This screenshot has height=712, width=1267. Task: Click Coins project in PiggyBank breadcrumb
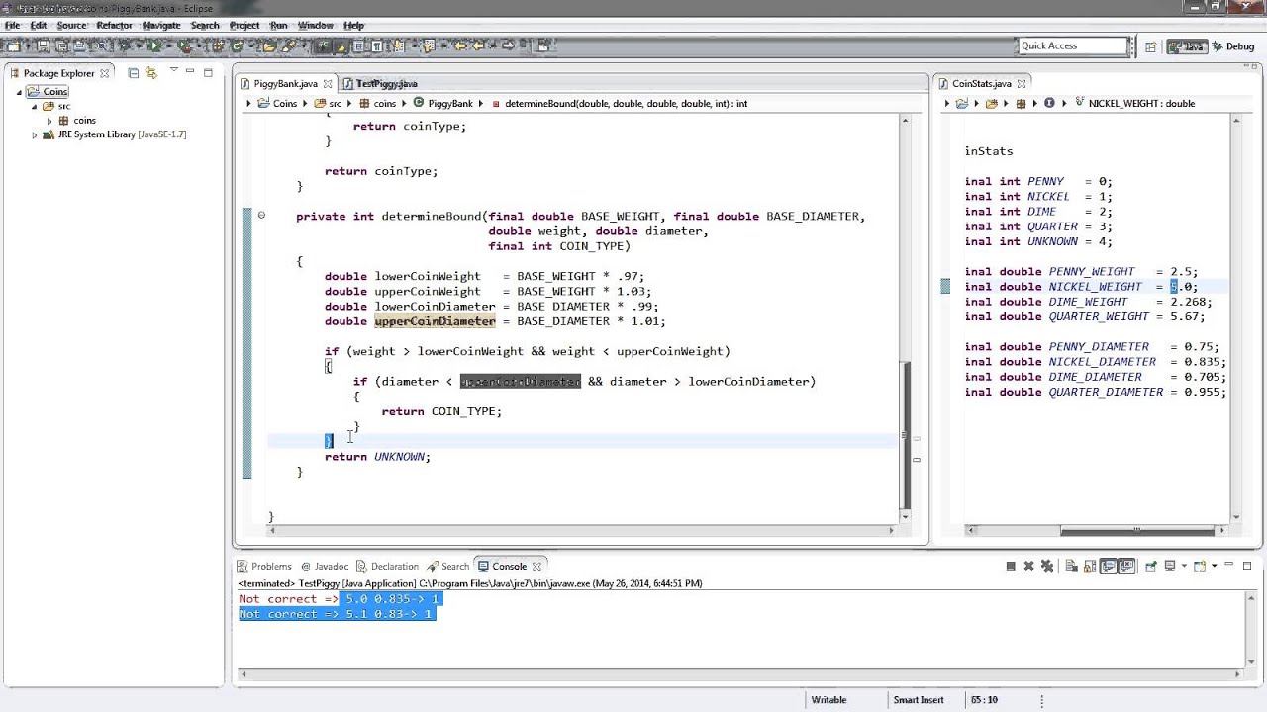coord(285,103)
